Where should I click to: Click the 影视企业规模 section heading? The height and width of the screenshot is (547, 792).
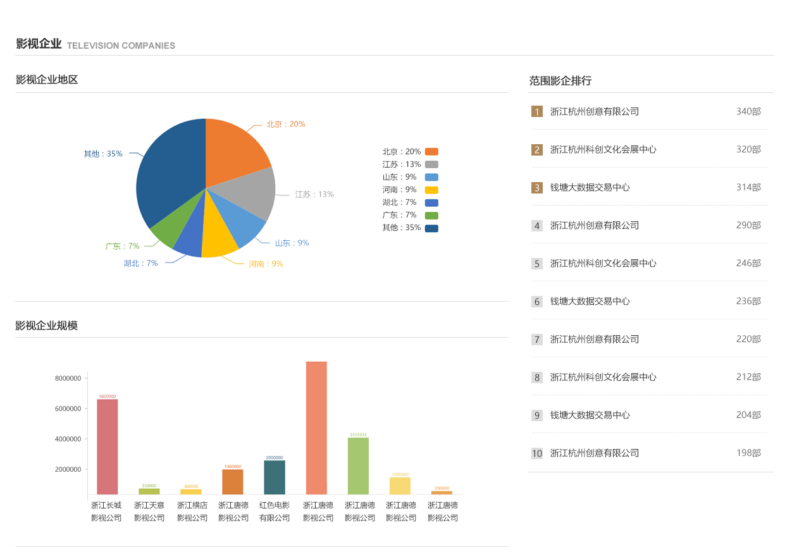pos(47,326)
